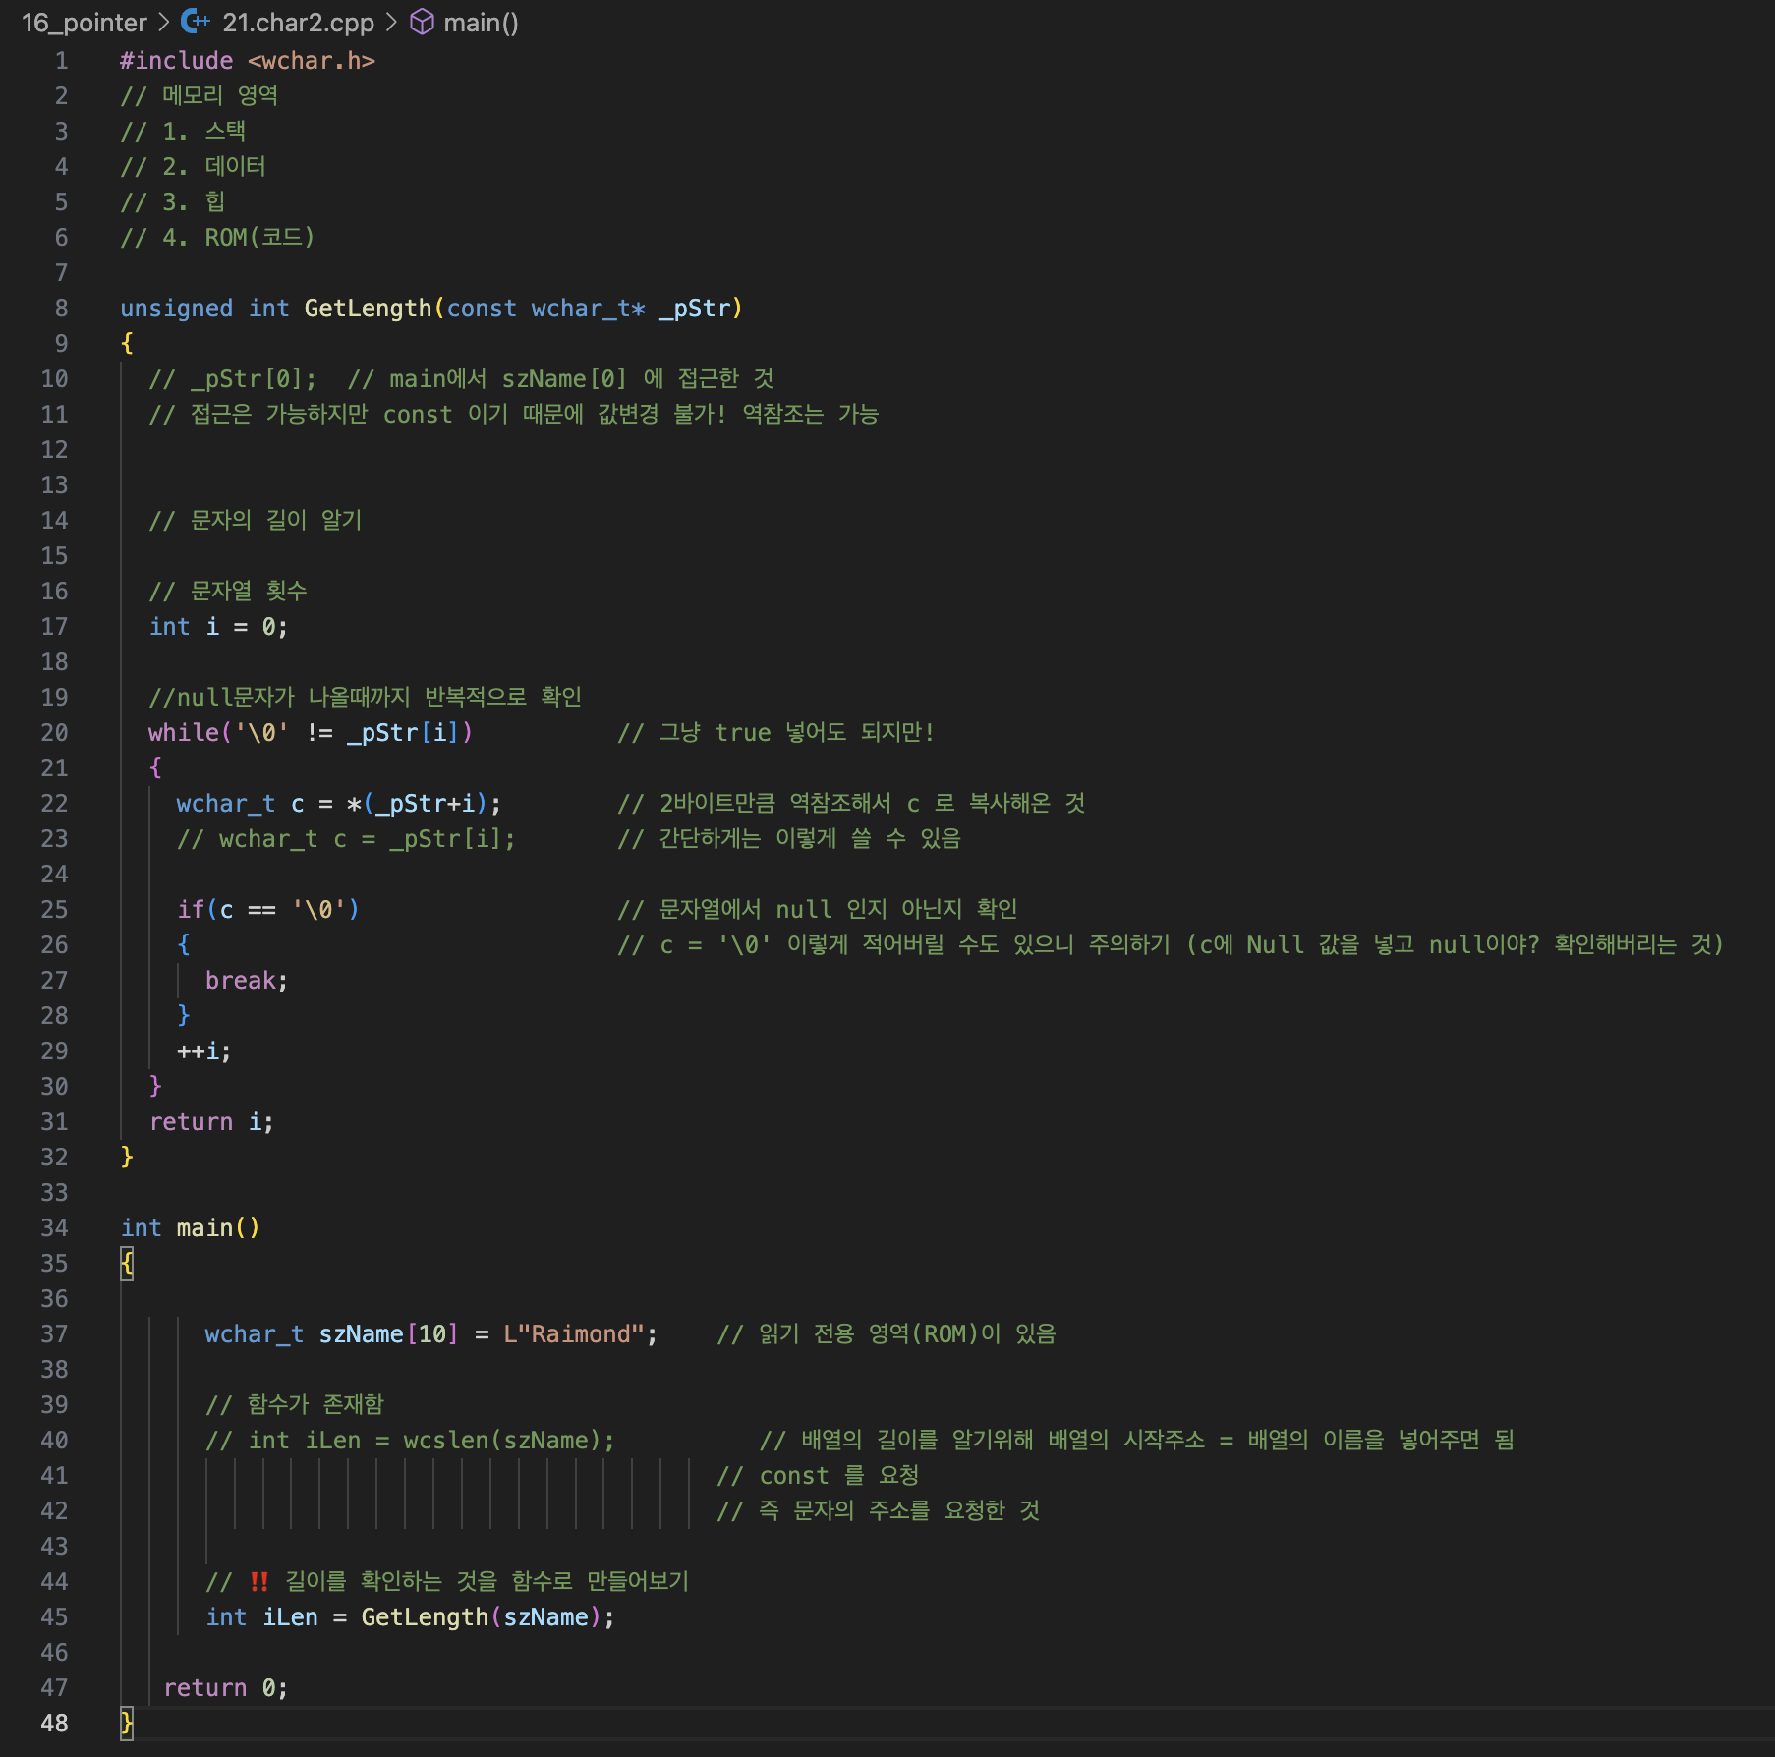This screenshot has width=1775, height=1757.
Task: Click the comment '// 메모리 영역'
Action: tap(200, 96)
